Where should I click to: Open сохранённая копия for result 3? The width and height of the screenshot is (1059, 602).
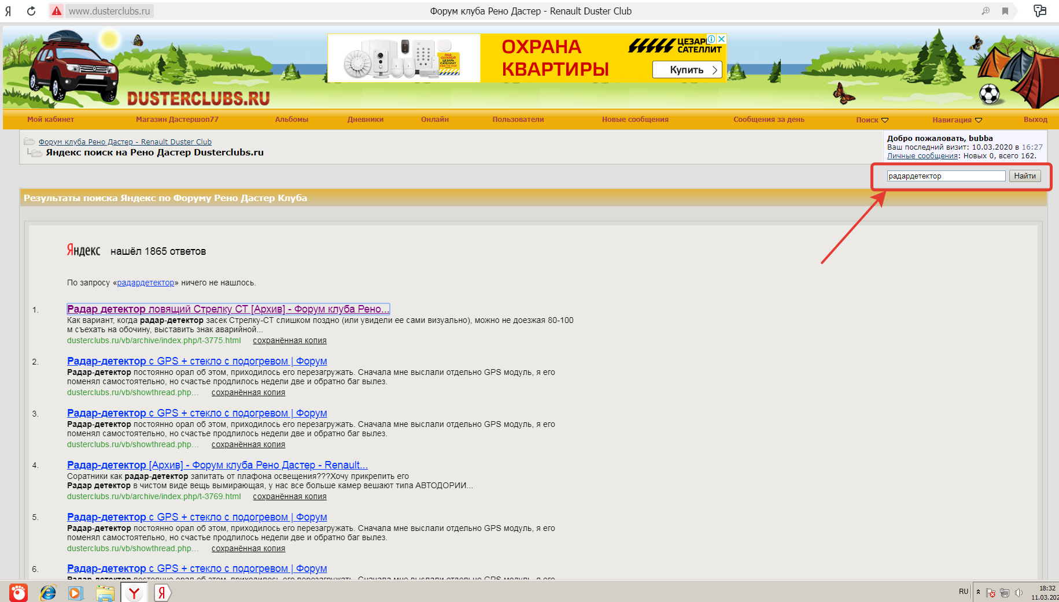point(248,445)
